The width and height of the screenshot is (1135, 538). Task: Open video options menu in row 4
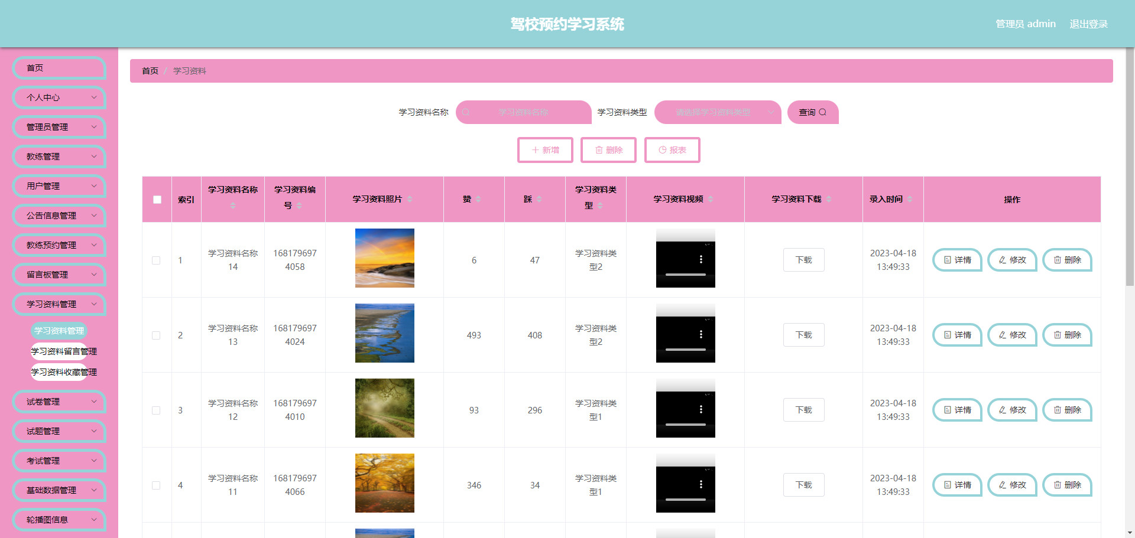click(701, 485)
